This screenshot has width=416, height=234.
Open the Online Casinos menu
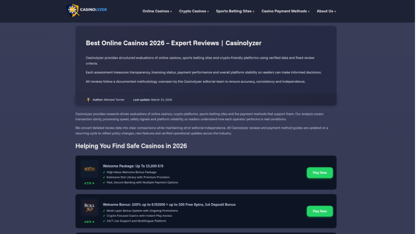click(157, 11)
